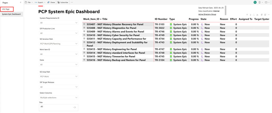Click ID Number cell TR-5104

[x=159, y=60]
